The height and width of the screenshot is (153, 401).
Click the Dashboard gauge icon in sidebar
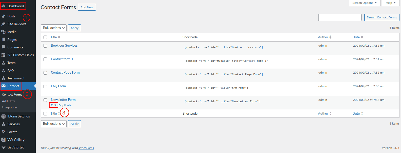(4, 6)
